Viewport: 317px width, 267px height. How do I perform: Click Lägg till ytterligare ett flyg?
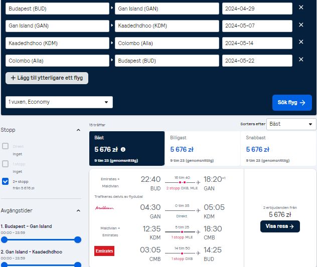click(x=47, y=78)
